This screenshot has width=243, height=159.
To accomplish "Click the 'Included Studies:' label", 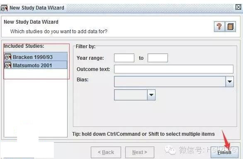I will (x=24, y=46).
